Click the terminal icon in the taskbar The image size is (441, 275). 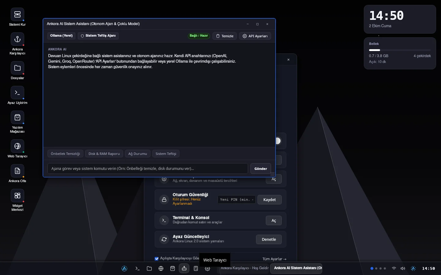138,269
